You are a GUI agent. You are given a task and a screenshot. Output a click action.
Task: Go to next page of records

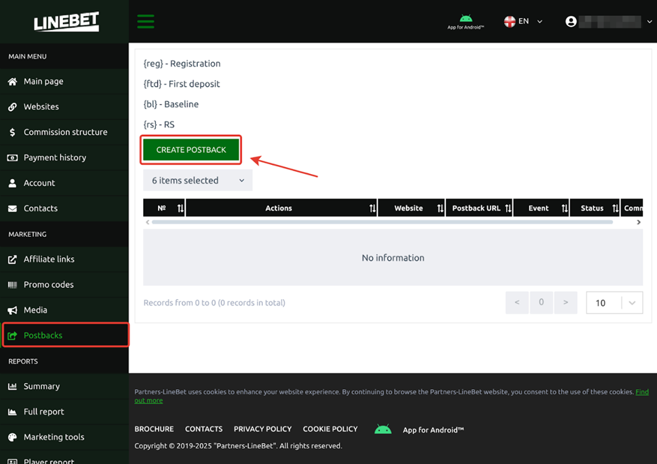click(565, 303)
